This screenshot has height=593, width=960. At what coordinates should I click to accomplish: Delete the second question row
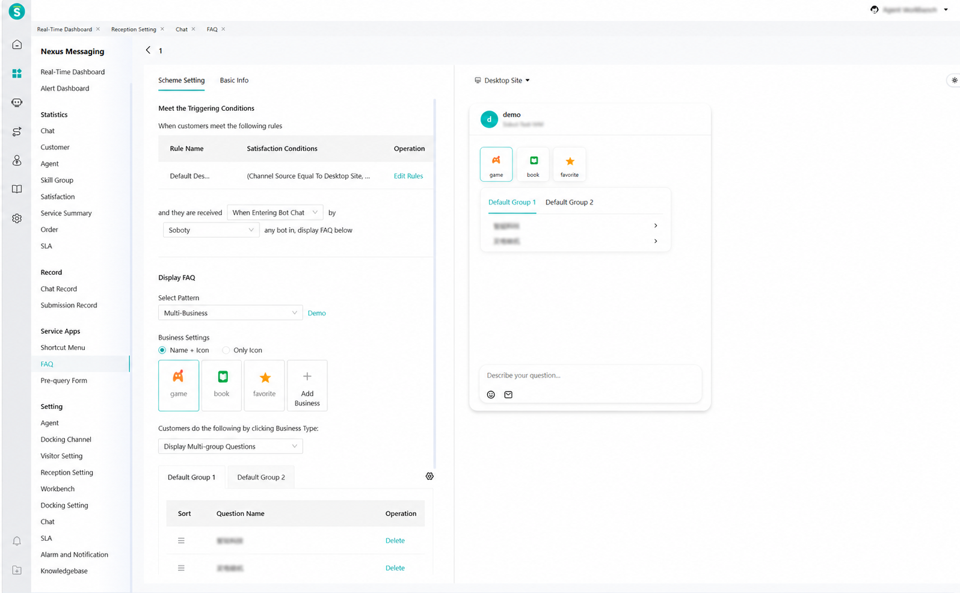[x=395, y=568]
